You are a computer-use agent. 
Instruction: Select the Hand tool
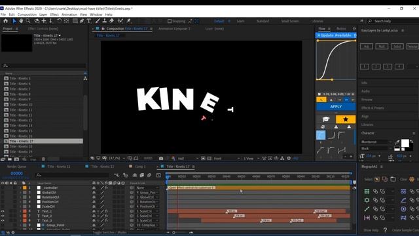(21, 21)
